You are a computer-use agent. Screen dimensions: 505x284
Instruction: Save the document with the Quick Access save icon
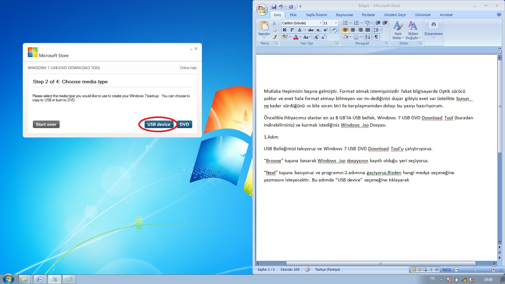click(274, 6)
